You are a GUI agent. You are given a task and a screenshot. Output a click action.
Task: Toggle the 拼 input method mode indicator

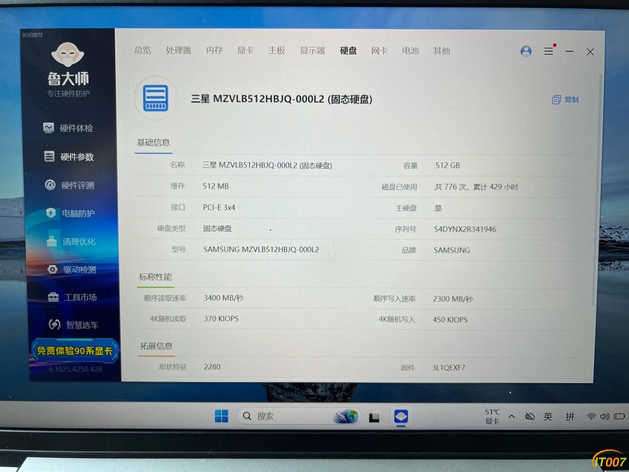point(570,416)
